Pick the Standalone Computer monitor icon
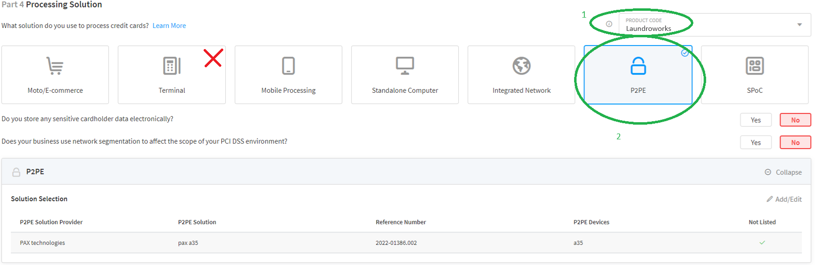Screen dimensions: 815x265 point(405,66)
